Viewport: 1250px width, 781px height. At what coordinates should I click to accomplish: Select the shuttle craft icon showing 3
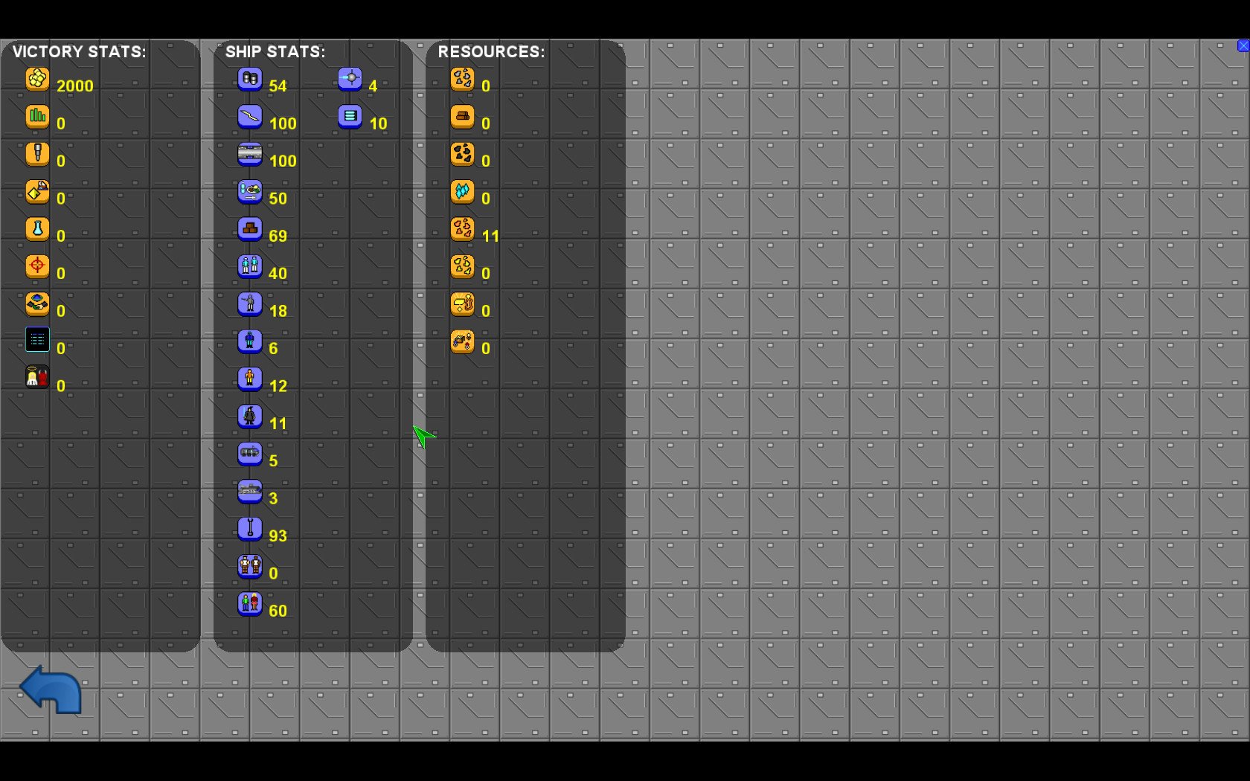click(x=250, y=491)
